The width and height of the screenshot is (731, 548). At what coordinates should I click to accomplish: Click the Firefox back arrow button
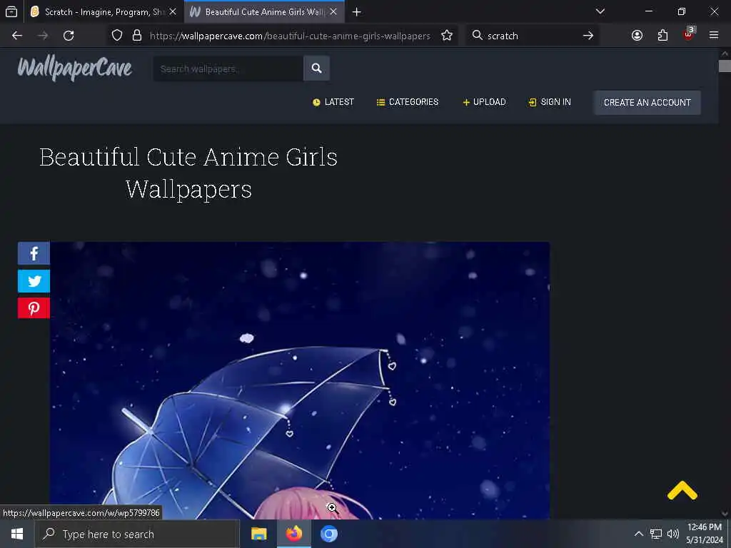click(17, 36)
